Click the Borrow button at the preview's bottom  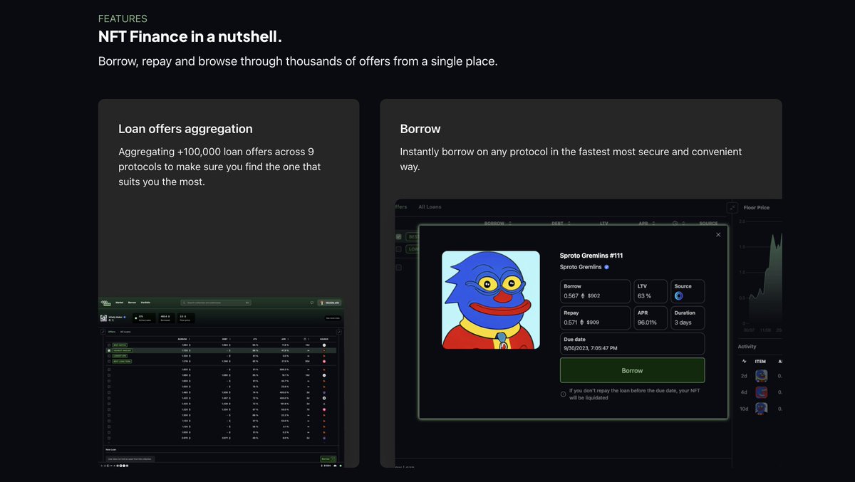(328, 459)
